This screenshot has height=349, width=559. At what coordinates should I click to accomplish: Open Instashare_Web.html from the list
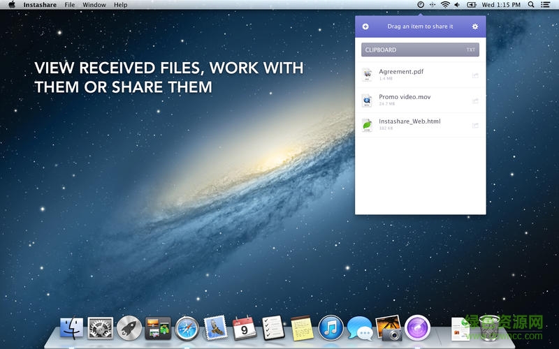pyautogui.click(x=409, y=122)
